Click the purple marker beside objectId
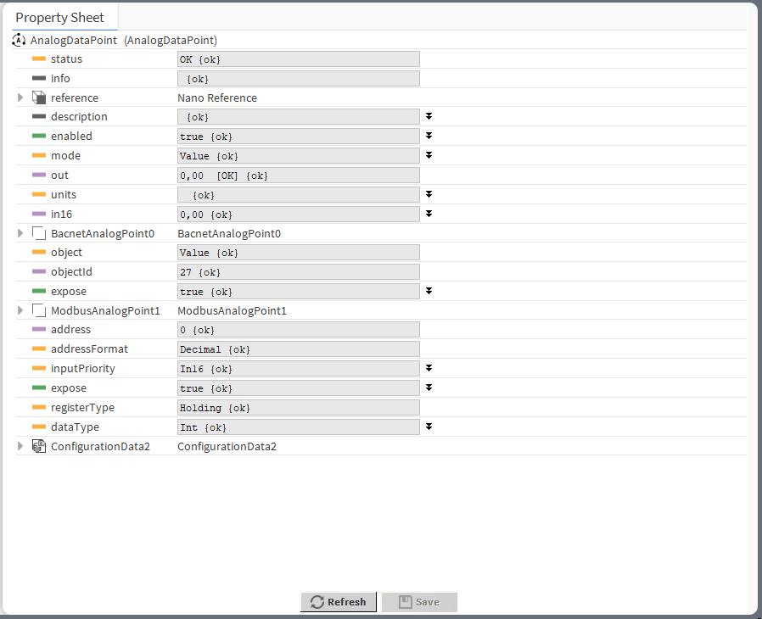 pos(39,272)
